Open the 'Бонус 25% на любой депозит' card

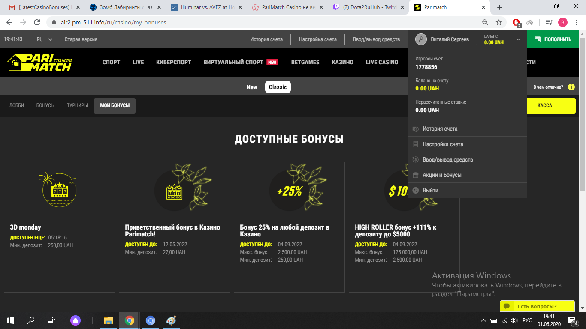[289, 227]
